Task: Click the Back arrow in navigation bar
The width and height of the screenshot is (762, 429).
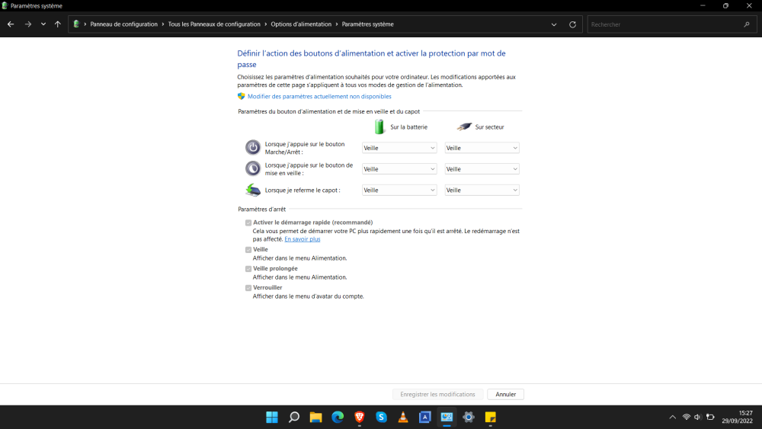Action: (x=11, y=24)
